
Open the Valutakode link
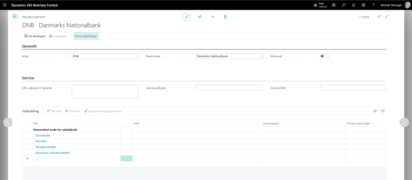tap(43, 135)
